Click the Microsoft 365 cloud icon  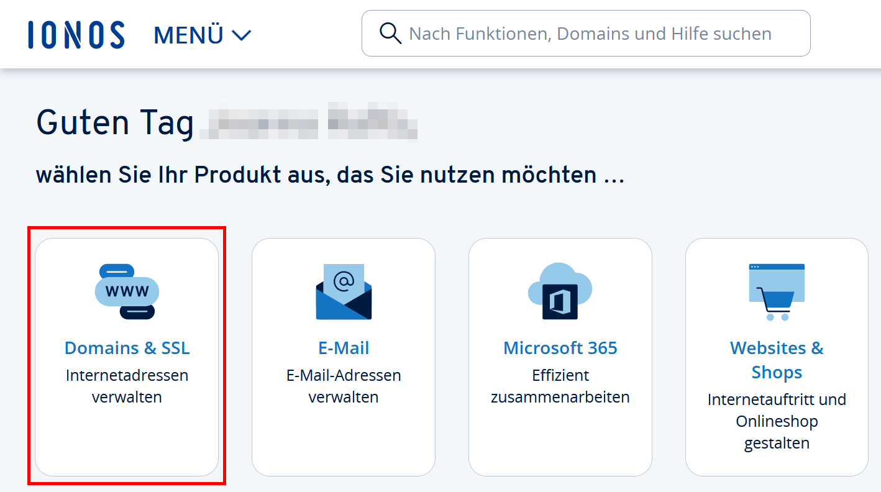[x=560, y=291]
